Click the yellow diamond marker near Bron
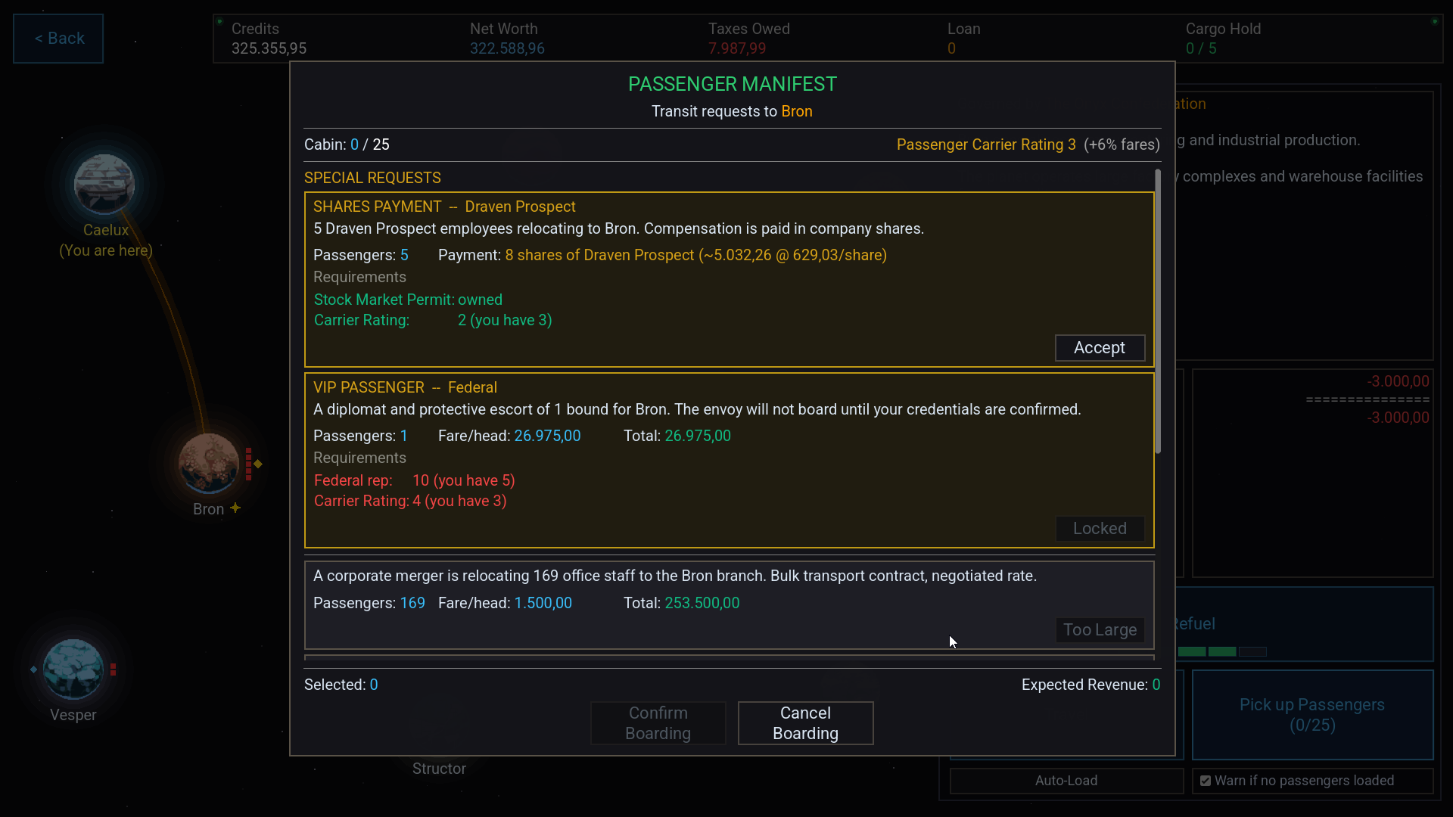This screenshot has width=1453, height=817. coord(258,464)
